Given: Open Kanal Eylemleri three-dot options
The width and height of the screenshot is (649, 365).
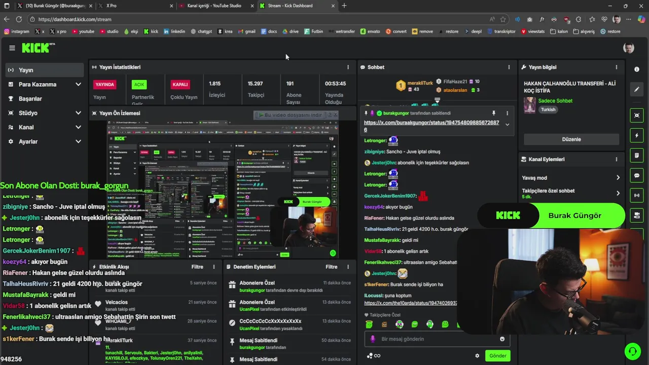Looking at the screenshot, I should pos(617,159).
